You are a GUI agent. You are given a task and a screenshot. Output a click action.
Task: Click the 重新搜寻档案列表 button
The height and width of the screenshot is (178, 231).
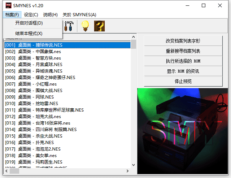pos(183,51)
